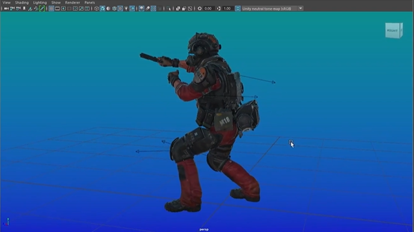Toggle the Film Gate display
The width and height of the screenshot is (414, 232).
click(57, 8)
